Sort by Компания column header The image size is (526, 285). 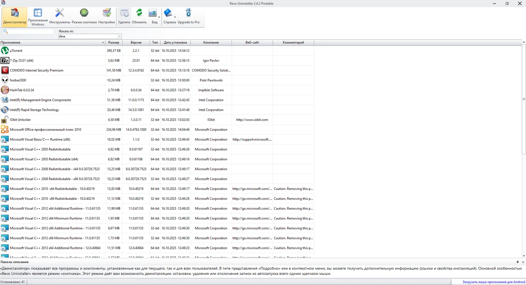(211, 43)
